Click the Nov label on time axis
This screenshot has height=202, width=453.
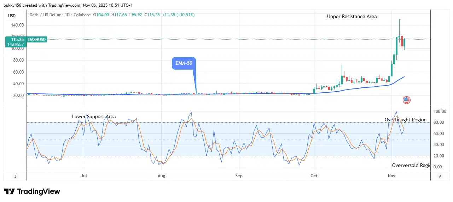(x=391, y=176)
